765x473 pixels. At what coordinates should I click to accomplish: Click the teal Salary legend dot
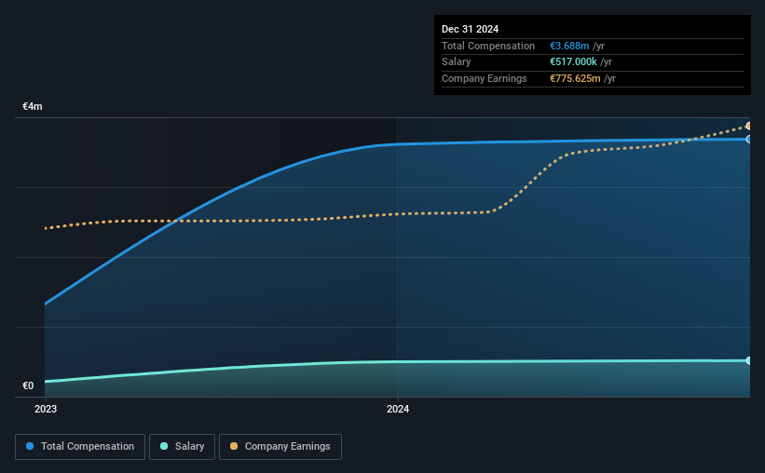pos(164,446)
